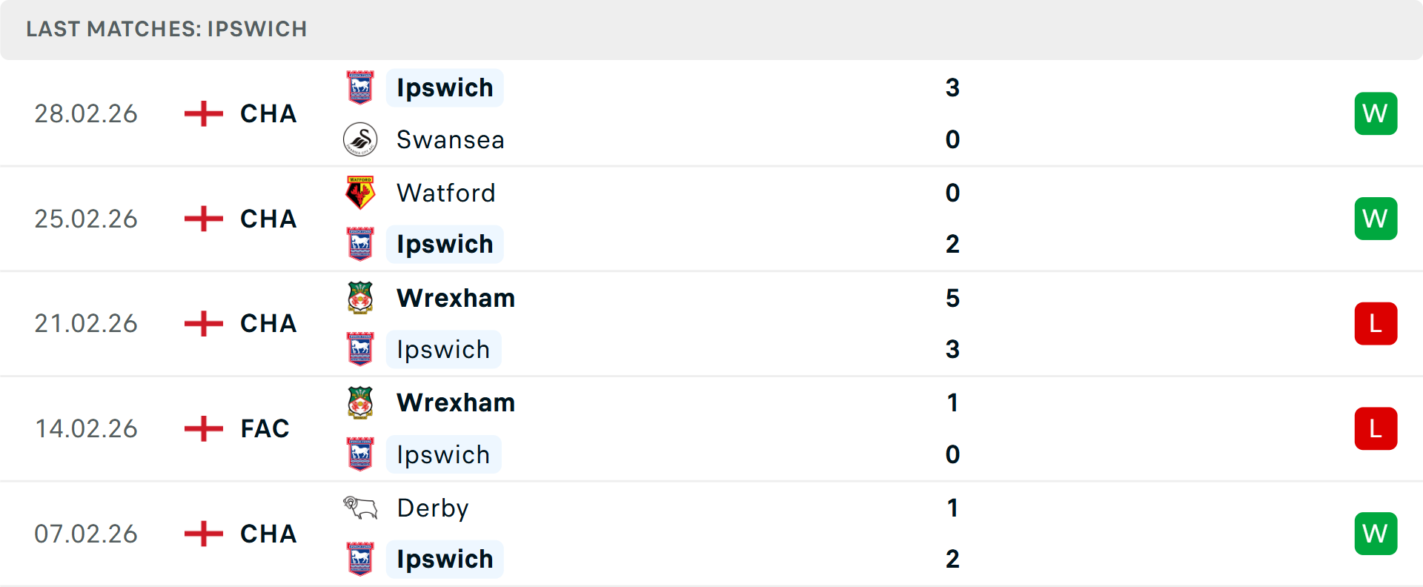1423x587 pixels.
Task: Click Wrexham crest in the FA Cup match
Action: point(360,402)
